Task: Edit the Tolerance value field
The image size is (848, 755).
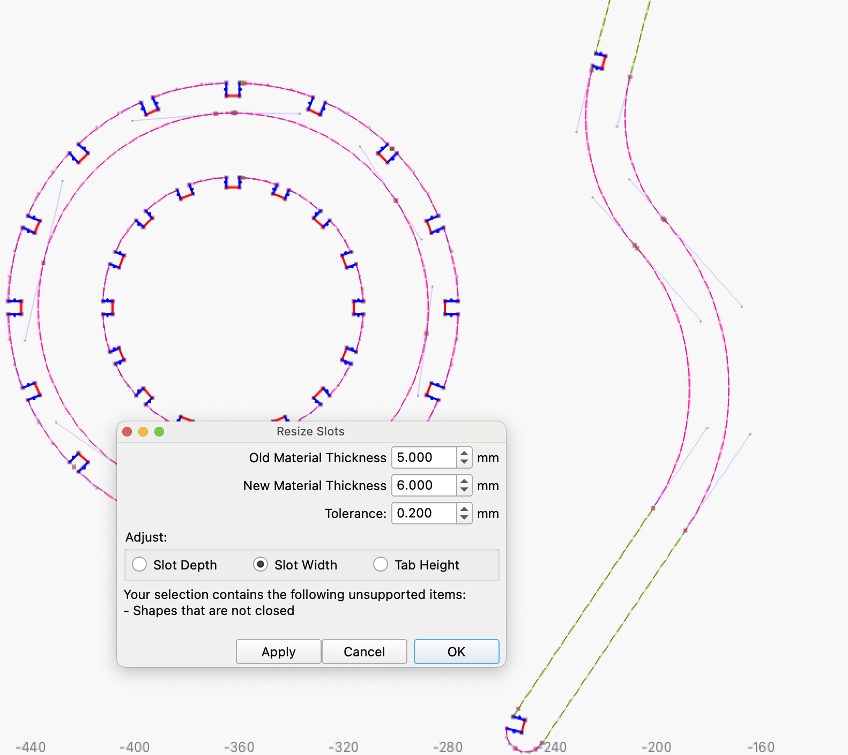Action: [423, 514]
